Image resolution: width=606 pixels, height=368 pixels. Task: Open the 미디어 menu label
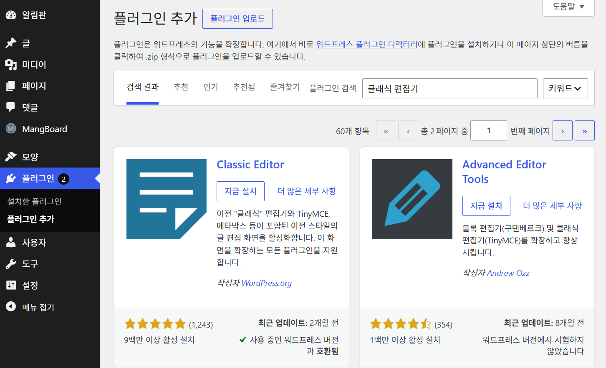[34, 65]
